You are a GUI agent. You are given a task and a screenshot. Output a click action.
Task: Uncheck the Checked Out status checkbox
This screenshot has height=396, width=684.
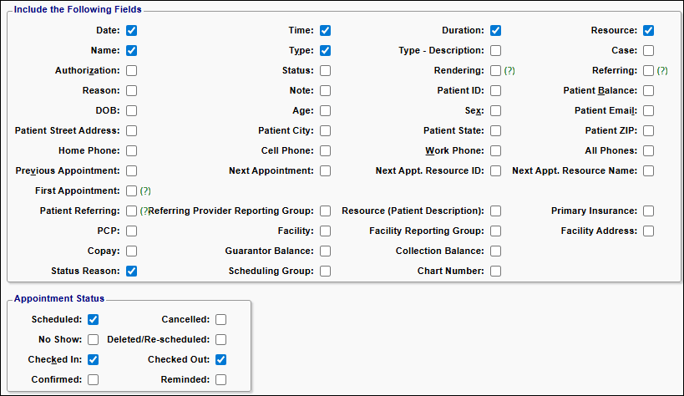coord(220,360)
